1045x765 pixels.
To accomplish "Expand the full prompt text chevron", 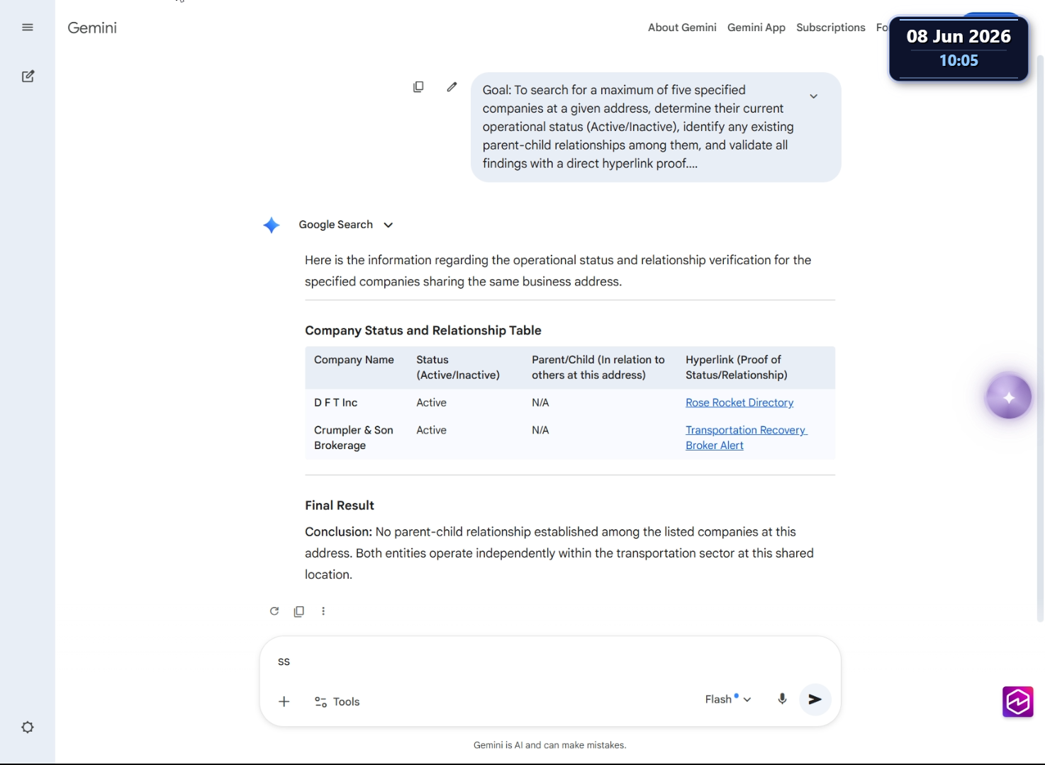I will pyautogui.click(x=813, y=96).
